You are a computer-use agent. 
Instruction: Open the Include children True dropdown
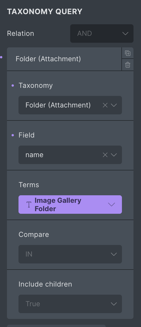click(70, 304)
